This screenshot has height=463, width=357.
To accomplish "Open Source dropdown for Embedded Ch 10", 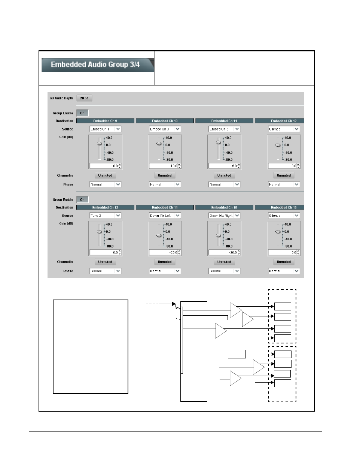I will [165, 129].
